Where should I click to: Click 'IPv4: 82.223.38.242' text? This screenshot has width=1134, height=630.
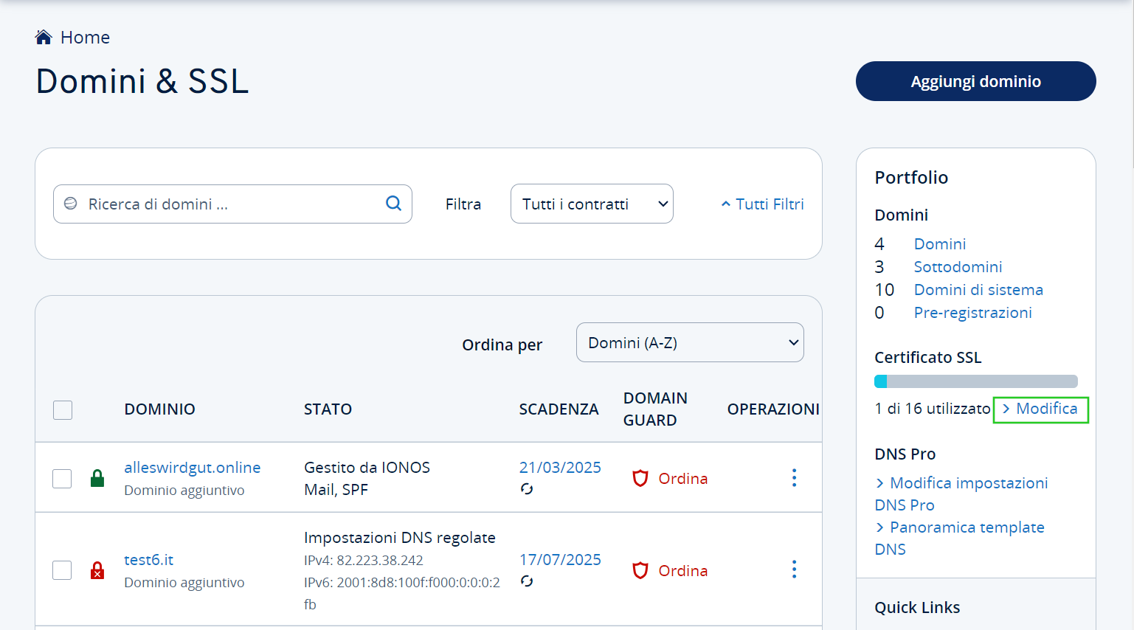[x=364, y=561]
